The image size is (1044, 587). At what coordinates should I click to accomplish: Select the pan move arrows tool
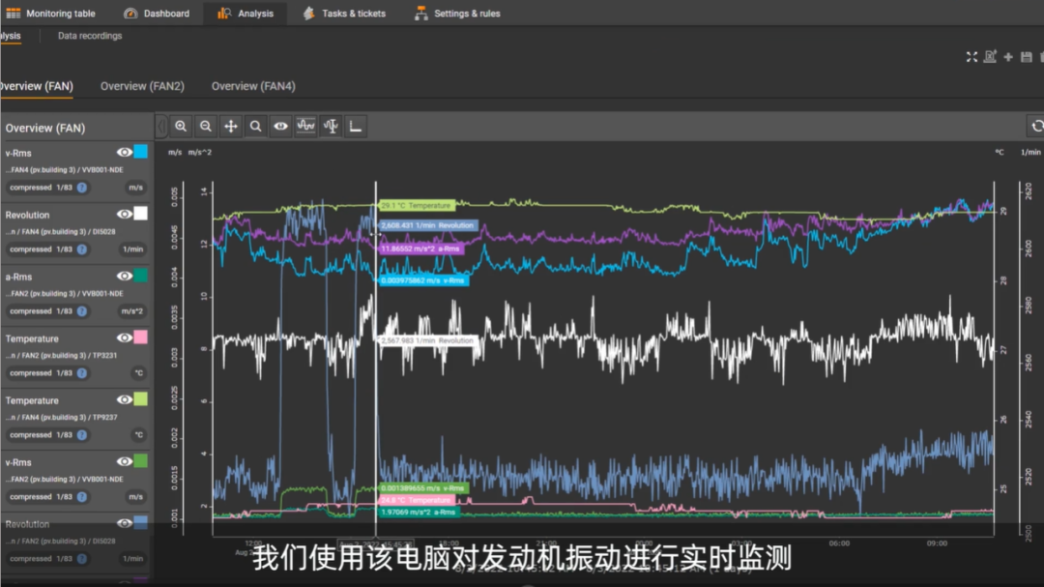pos(231,126)
